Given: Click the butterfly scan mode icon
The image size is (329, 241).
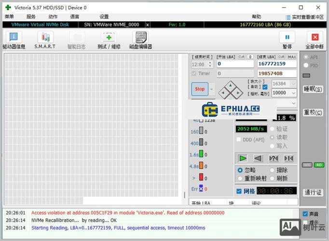Looking at the screenshot, I should (x=274, y=158).
